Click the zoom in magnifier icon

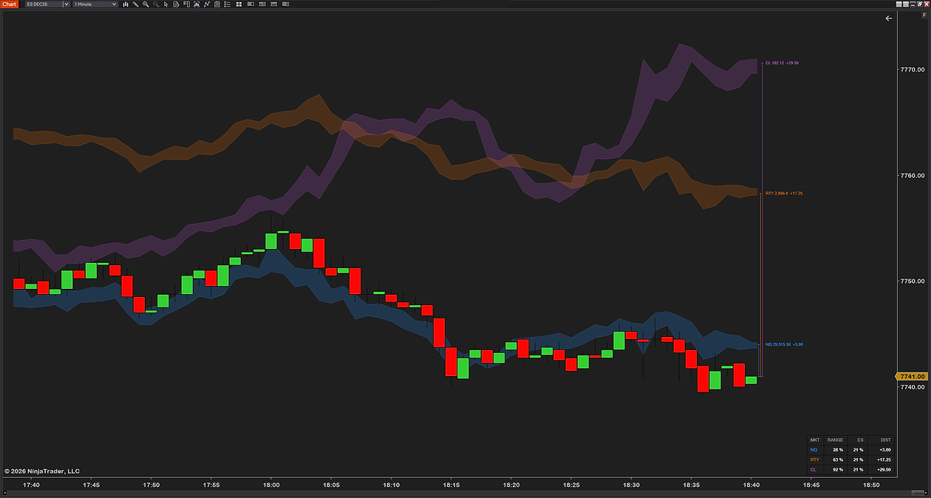point(146,4)
